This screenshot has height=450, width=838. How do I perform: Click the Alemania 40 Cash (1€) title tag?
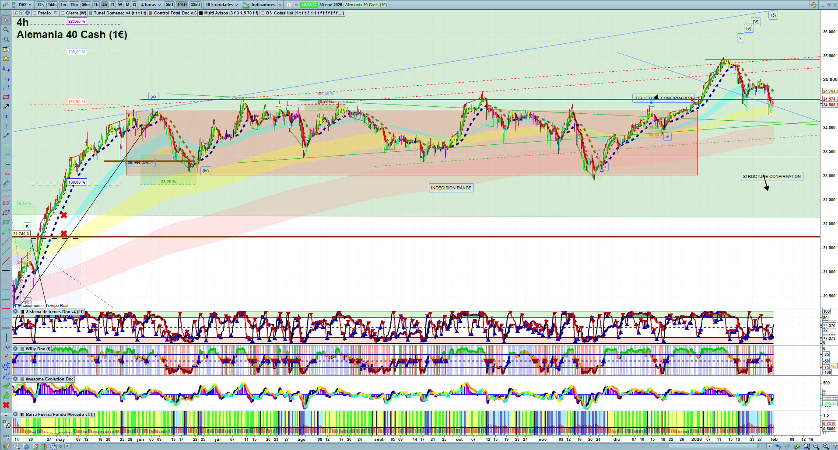pyautogui.click(x=366, y=5)
